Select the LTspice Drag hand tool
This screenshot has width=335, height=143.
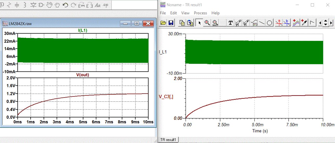coord(57,5)
